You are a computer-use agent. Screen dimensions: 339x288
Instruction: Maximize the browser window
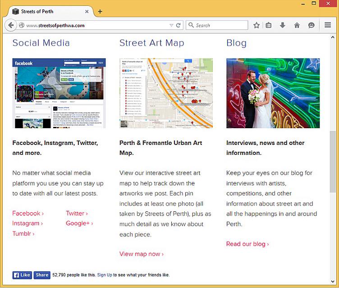point(314,3)
